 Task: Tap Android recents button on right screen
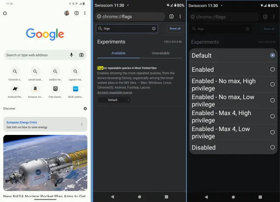pyautogui.click(x=260, y=197)
